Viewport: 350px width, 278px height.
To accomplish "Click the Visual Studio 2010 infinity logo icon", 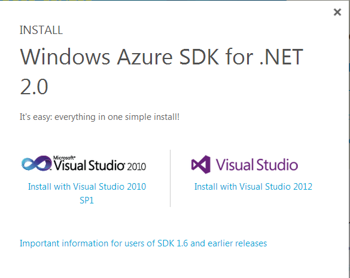I will point(36,163).
